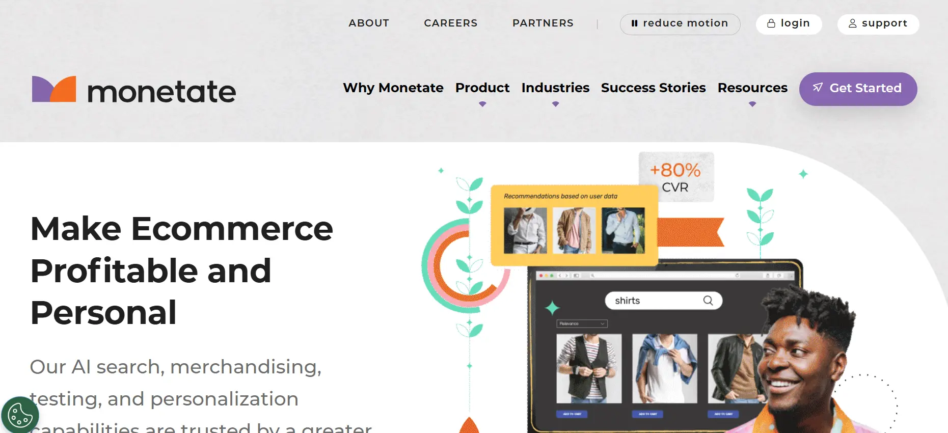Open the CAREERS link
948x433 pixels.
click(x=451, y=23)
